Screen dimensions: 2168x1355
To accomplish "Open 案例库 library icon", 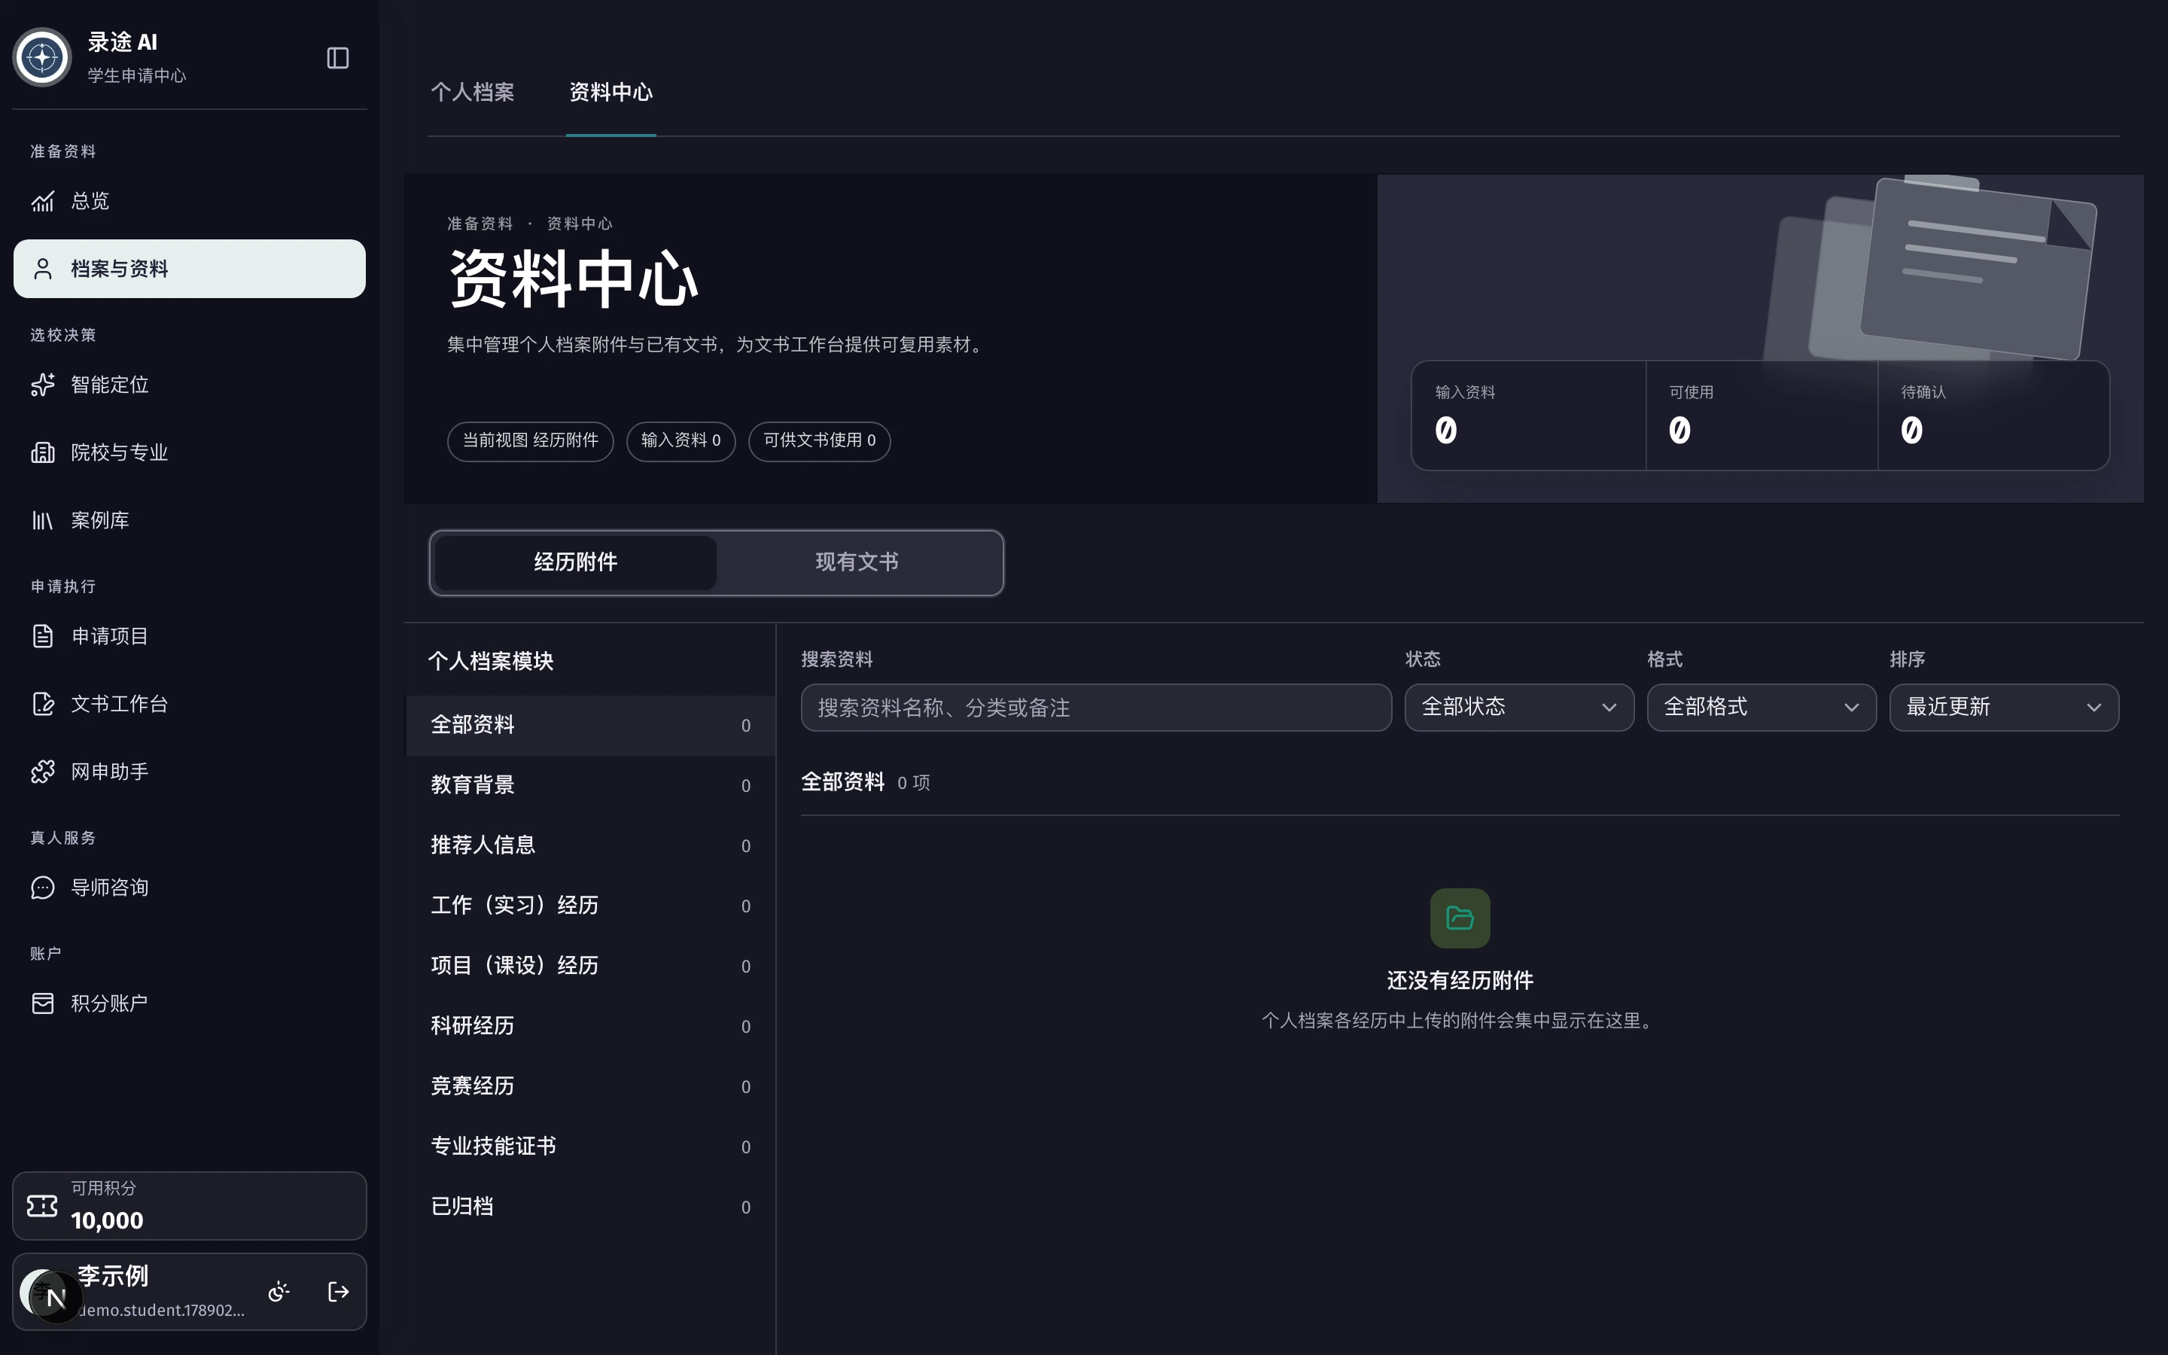I will click(43, 521).
